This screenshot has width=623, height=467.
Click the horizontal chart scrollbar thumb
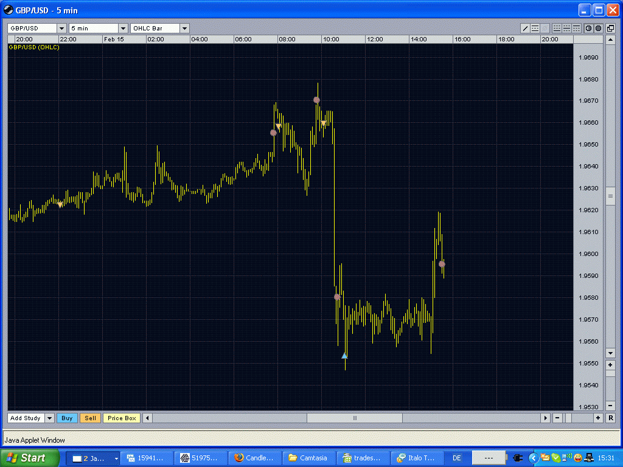(355, 418)
